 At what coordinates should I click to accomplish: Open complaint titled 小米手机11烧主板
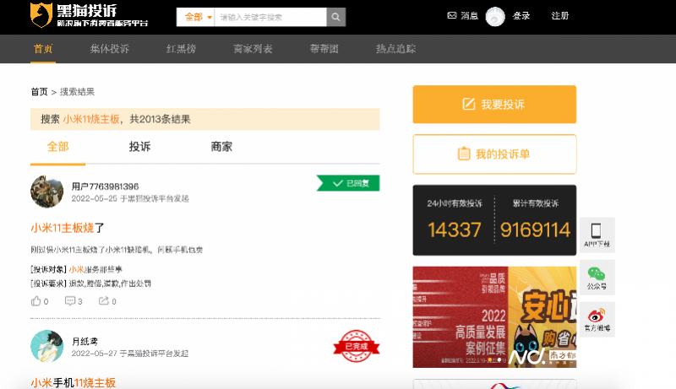click(74, 382)
